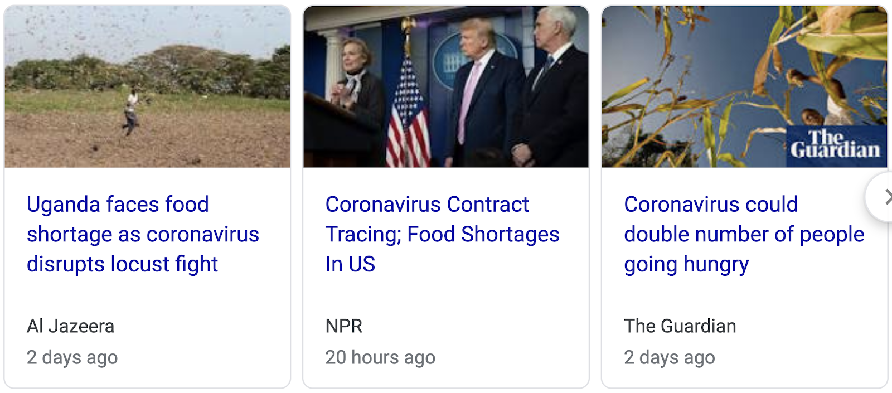Image resolution: width=892 pixels, height=393 pixels.
Task: Open The Guardian corn stalks thumbnail image
Action: [x=745, y=87]
